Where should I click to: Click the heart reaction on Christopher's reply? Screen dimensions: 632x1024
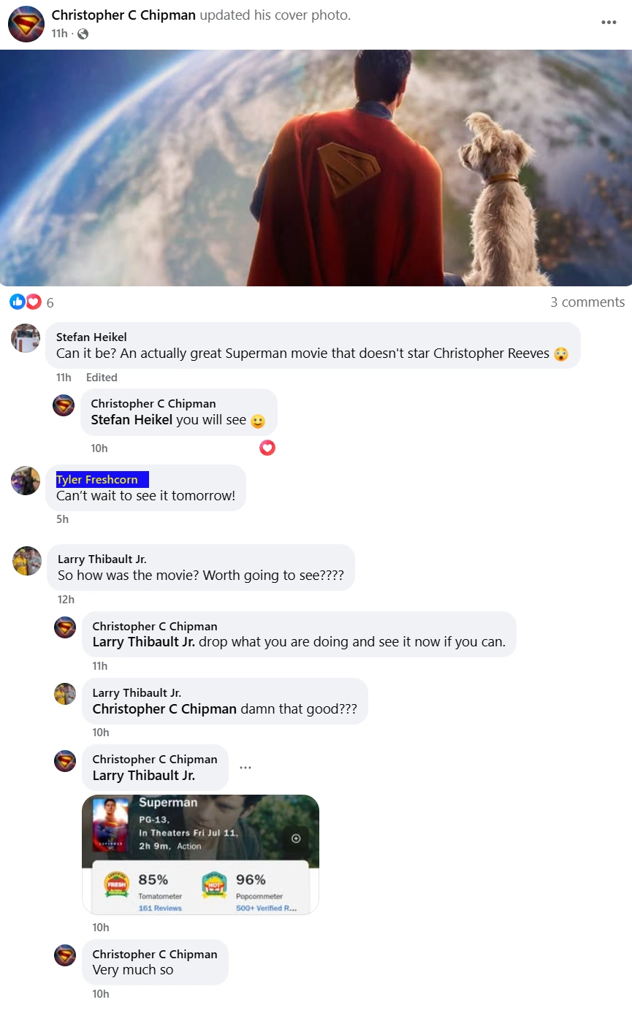267,448
